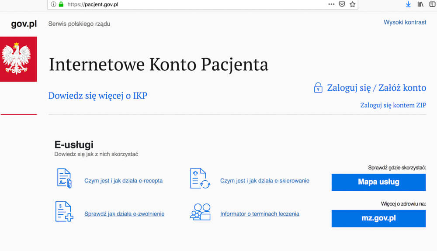Open Zaloguj się / Załóż konto

pos(377,88)
